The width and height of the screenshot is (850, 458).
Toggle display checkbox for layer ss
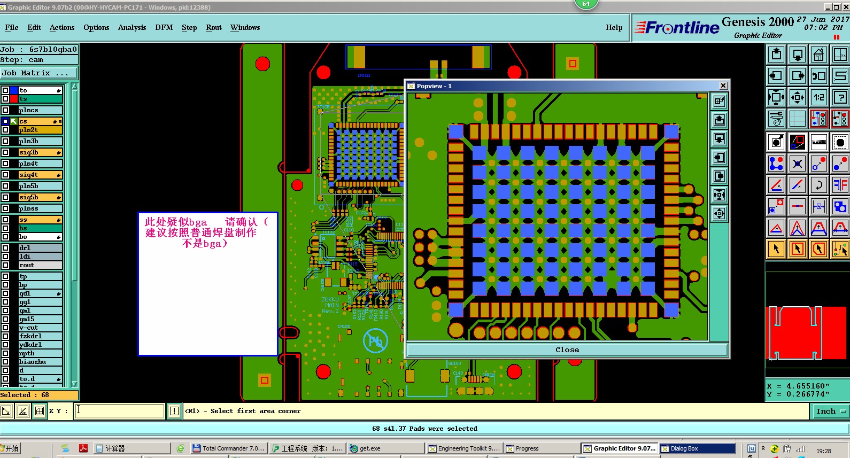5,220
